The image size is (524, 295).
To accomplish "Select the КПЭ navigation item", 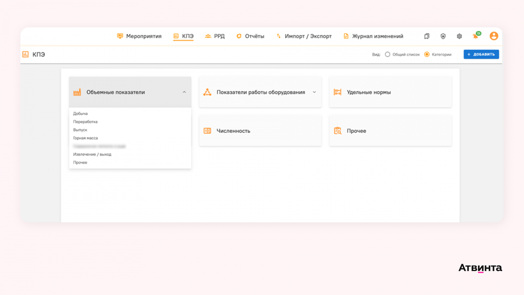I will click(x=183, y=36).
